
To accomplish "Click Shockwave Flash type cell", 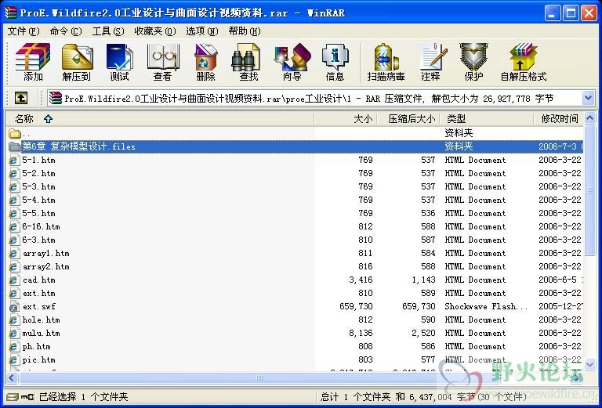I will [486, 306].
